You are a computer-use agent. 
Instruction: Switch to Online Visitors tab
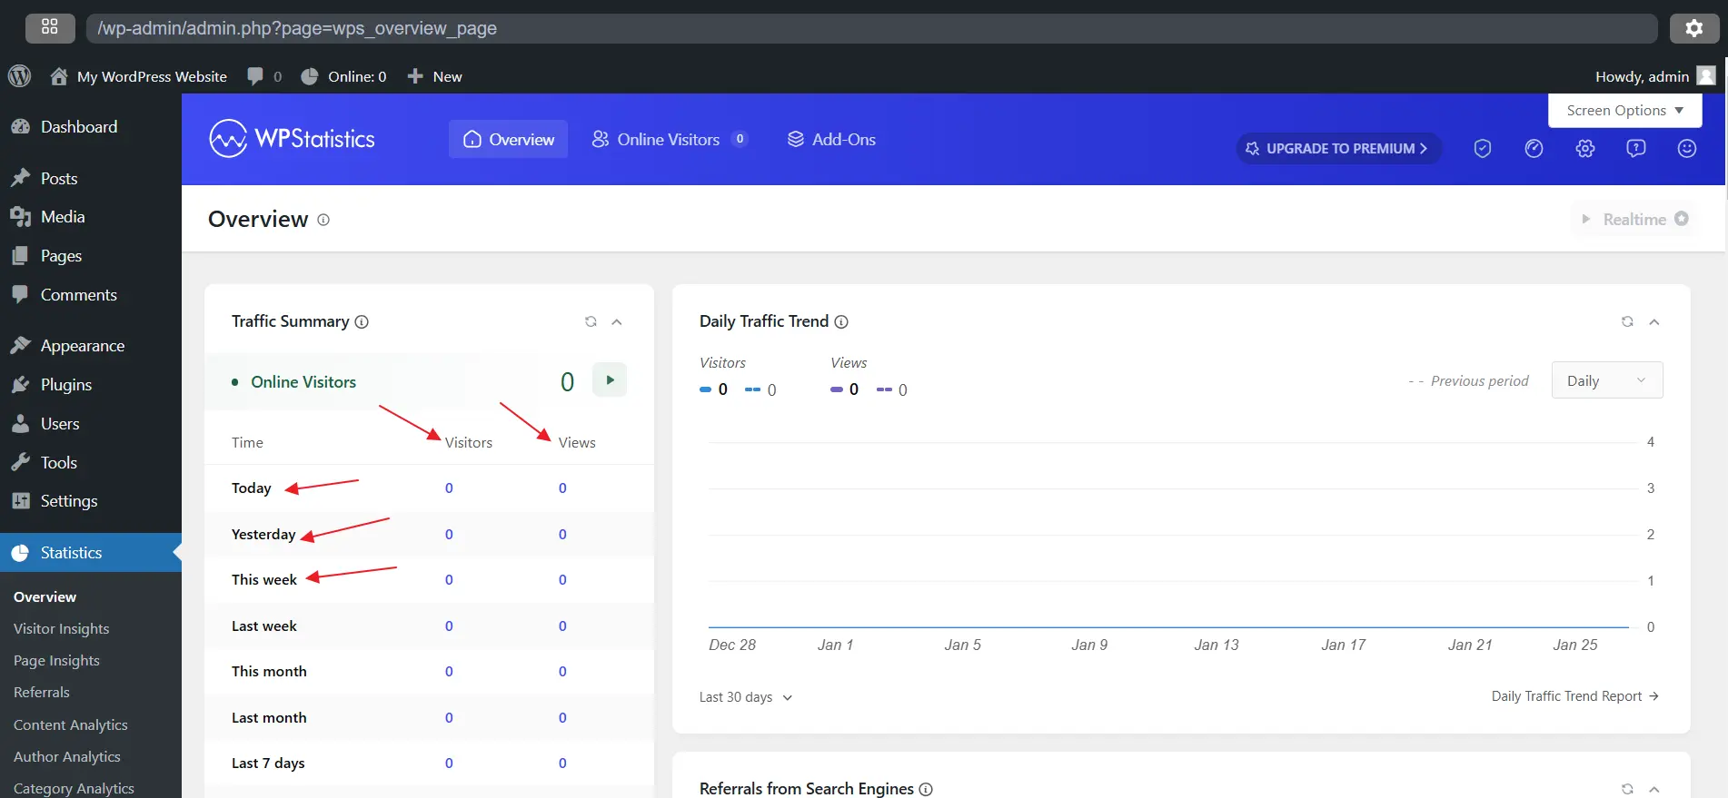669,139
